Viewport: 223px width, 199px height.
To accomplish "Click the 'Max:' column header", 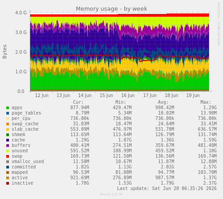I will tap(206, 102).
